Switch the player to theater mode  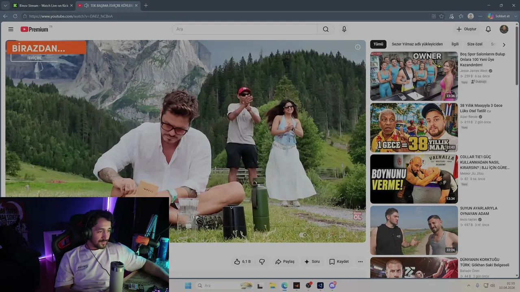[x=342, y=235]
